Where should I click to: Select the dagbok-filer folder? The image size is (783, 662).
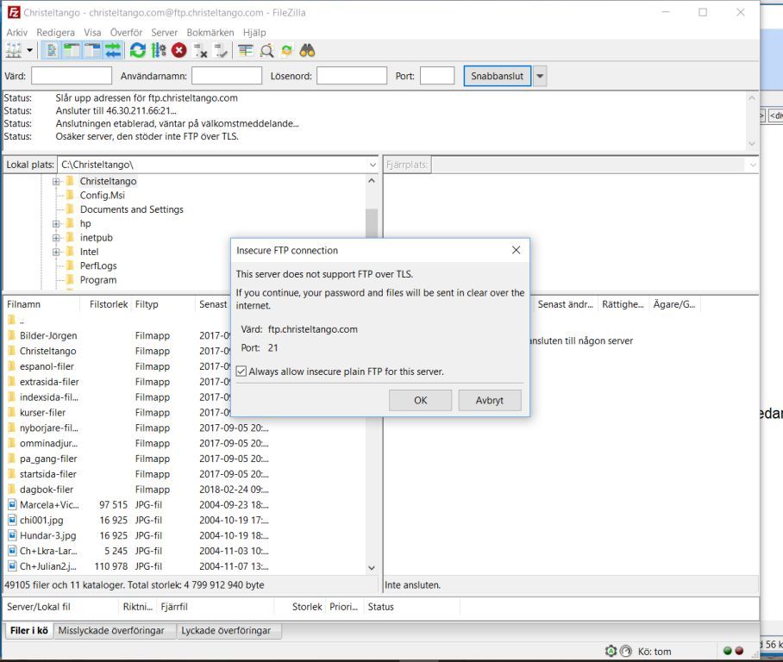point(46,490)
